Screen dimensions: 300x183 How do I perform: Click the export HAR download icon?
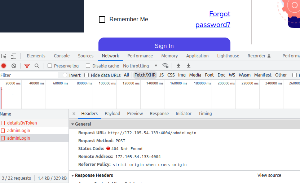click(x=188, y=66)
